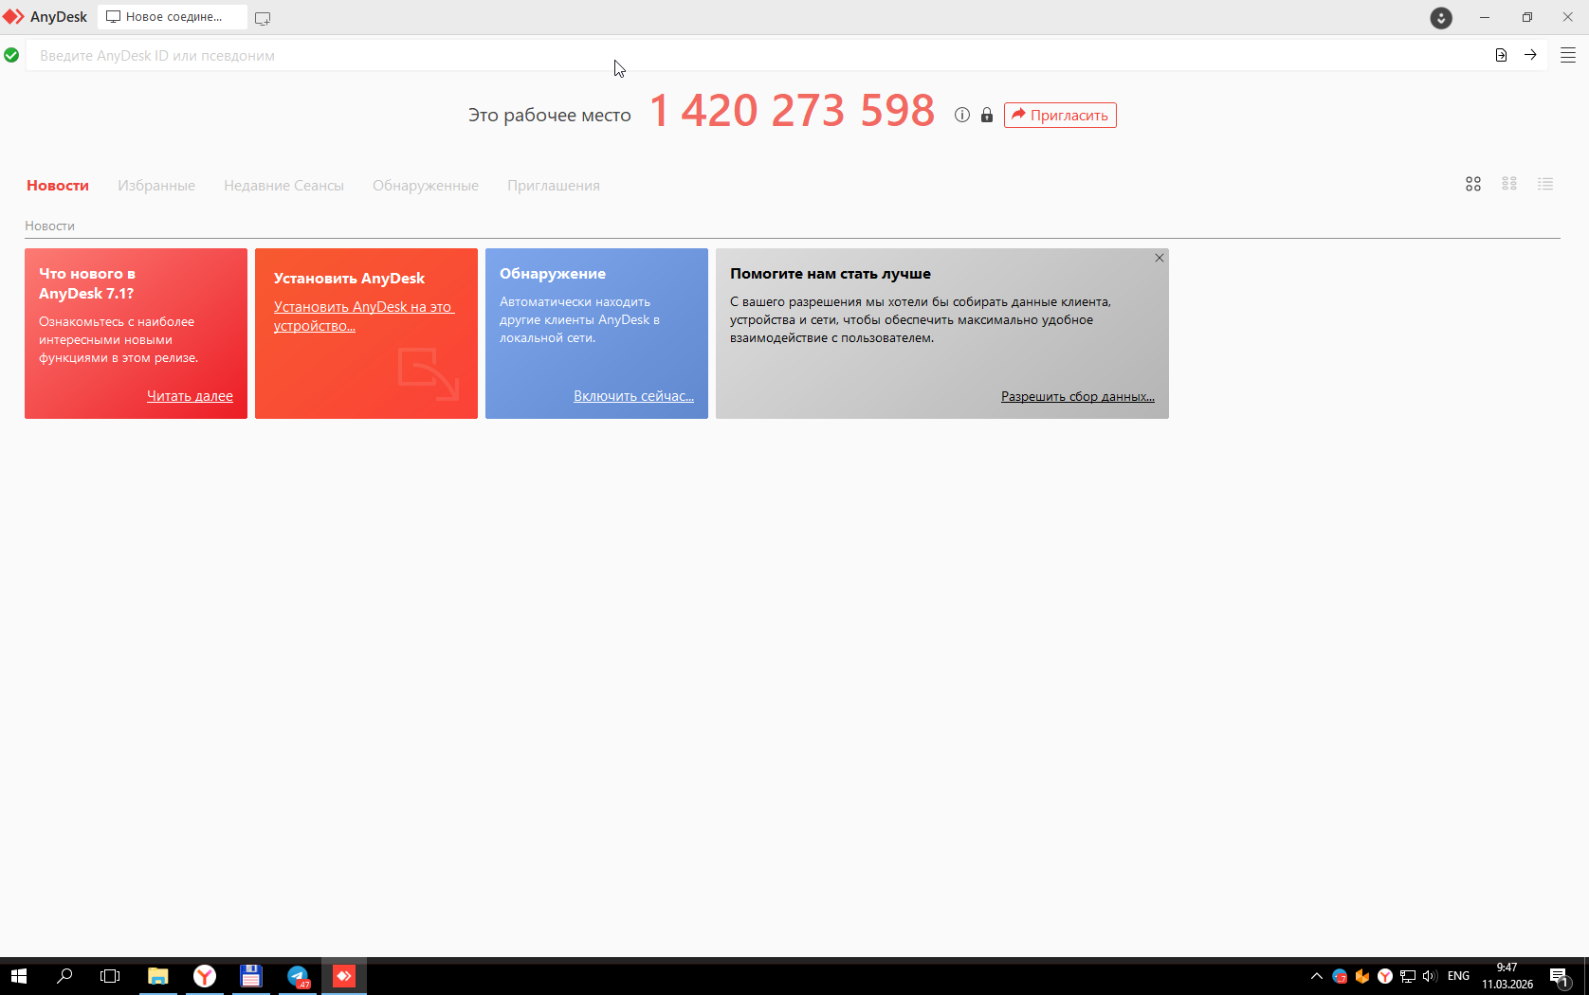Switch to list view icon
The width and height of the screenshot is (1589, 995).
pyautogui.click(x=1545, y=184)
